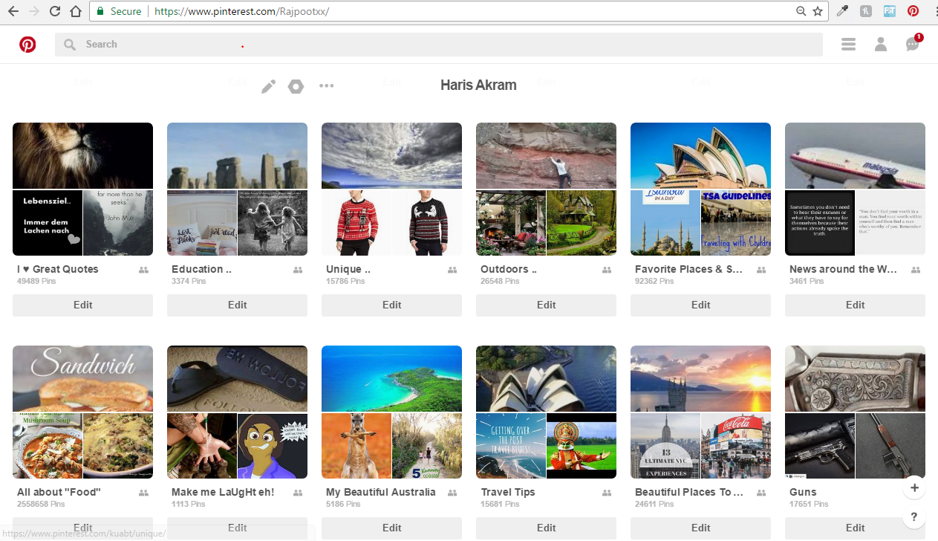Viewport: 938px width, 541px height.
Task: Edit the profile using the pencil icon
Action: point(268,85)
